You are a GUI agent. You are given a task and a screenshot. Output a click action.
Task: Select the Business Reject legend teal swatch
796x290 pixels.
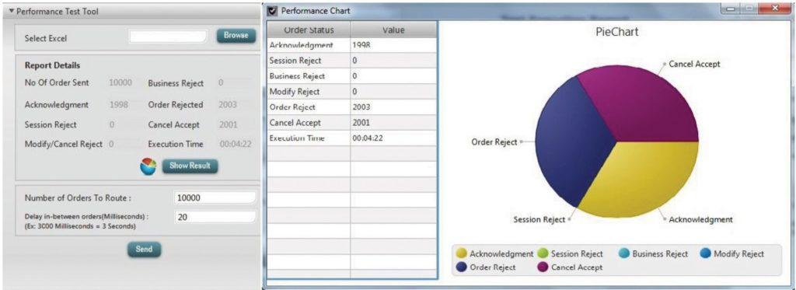pos(624,253)
